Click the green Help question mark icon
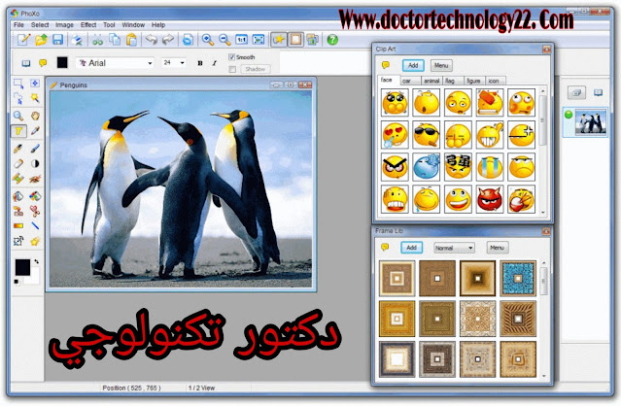Image resolution: width=621 pixels, height=406 pixels. [x=332, y=40]
